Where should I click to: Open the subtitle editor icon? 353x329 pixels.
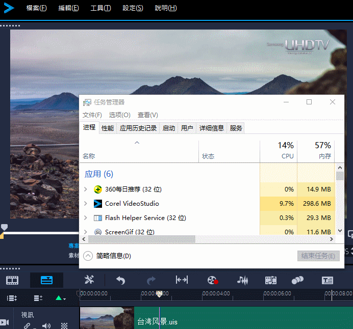coord(327,280)
